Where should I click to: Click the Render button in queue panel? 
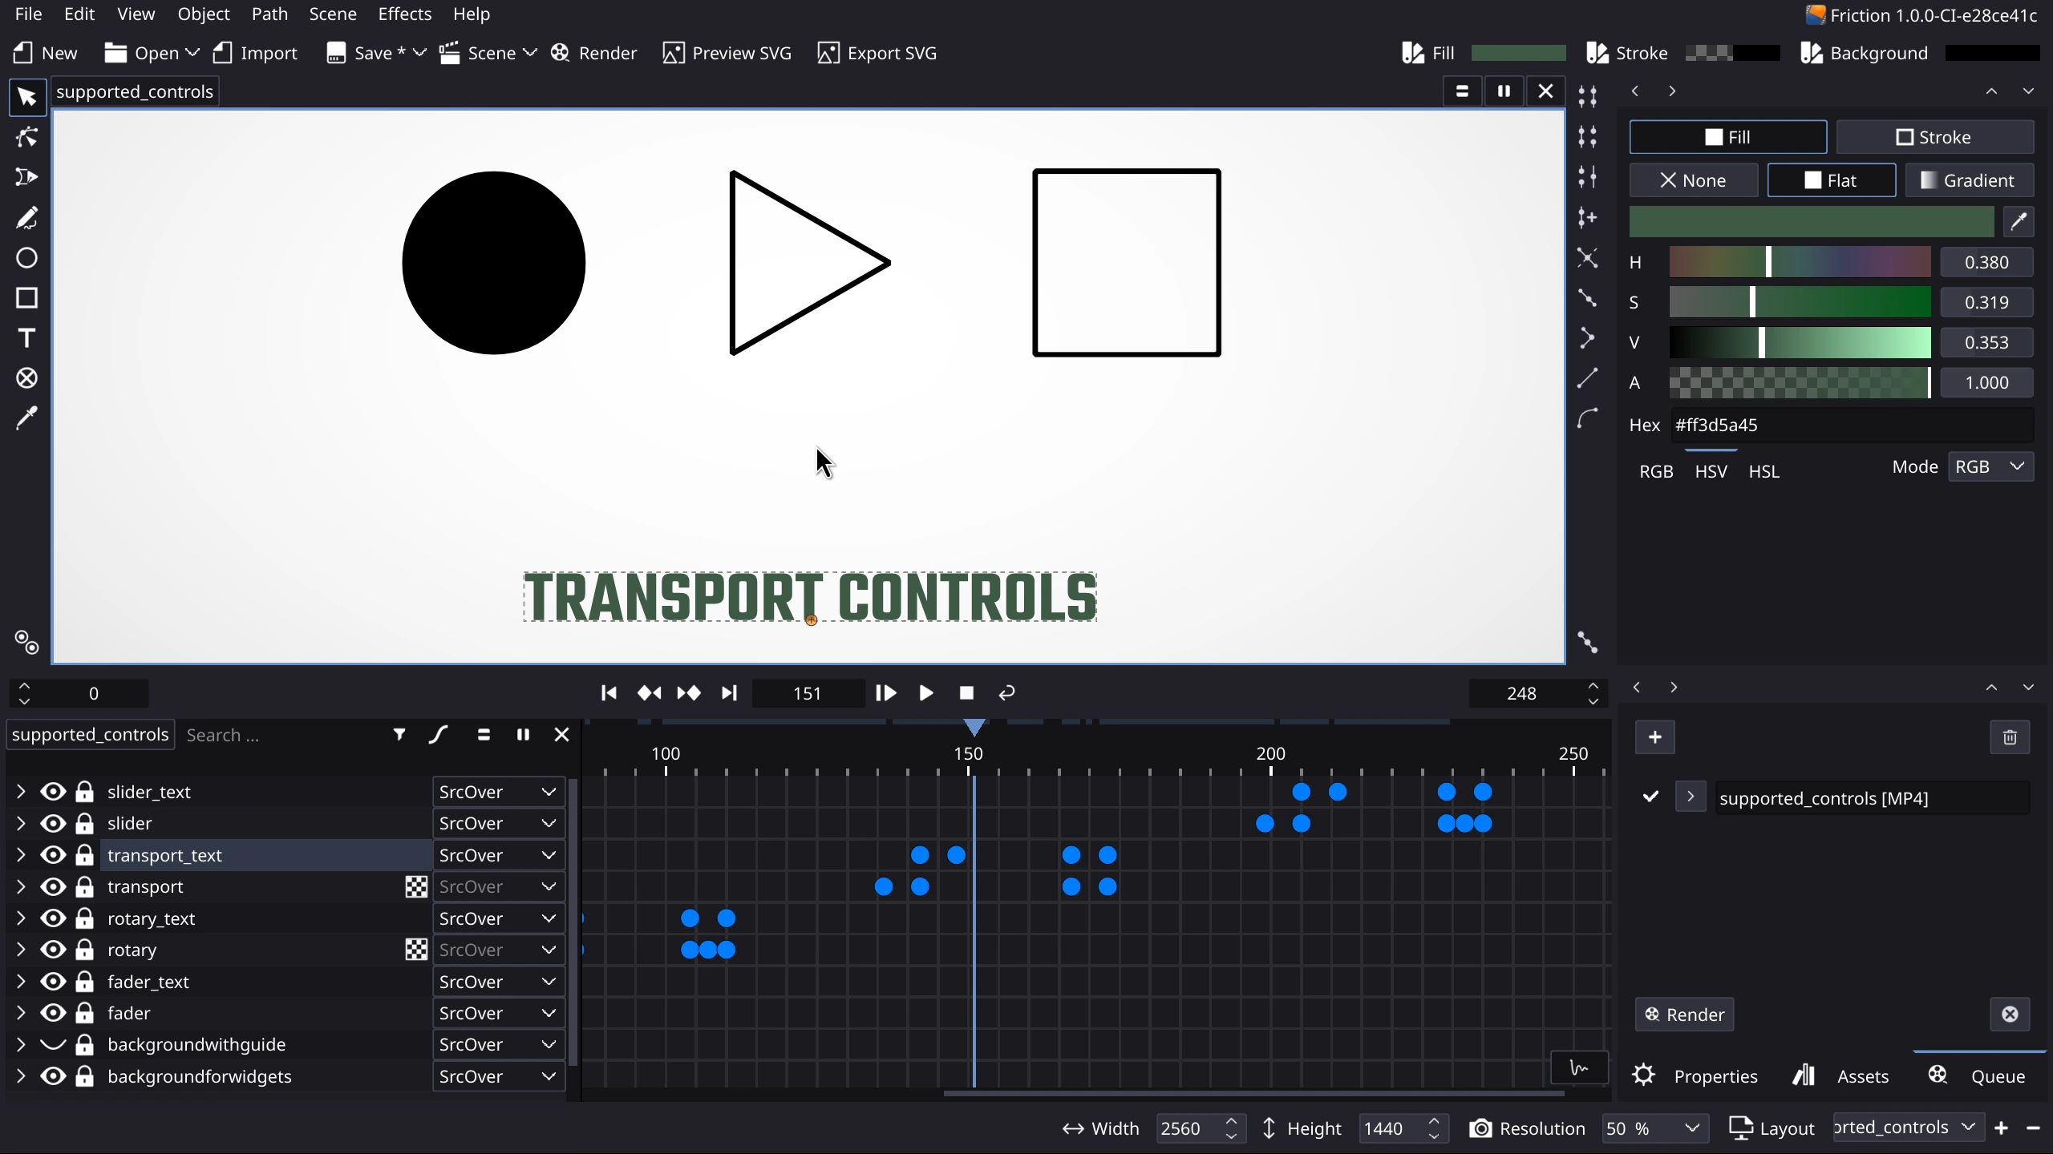tap(1687, 1015)
